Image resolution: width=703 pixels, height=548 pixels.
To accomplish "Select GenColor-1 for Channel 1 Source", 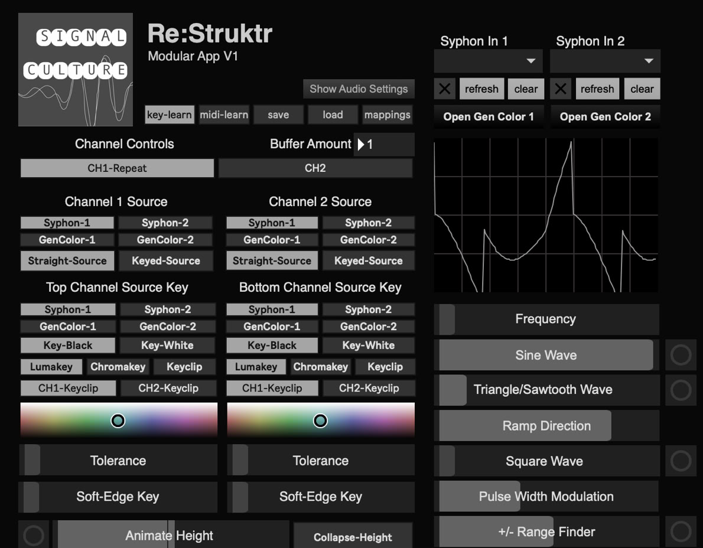I will 67,240.
